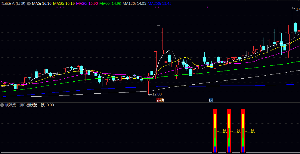The height and width of the screenshot is (154, 300).
Task: Open the 财 financial report marker
Action: tap(211, 100)
